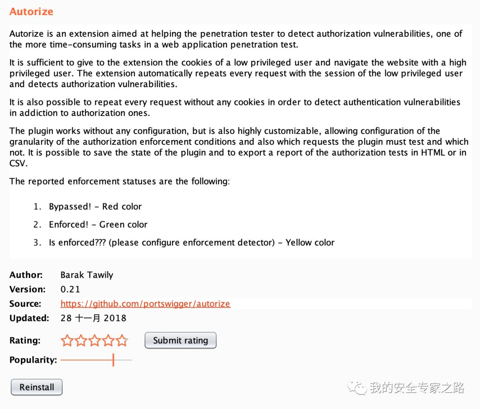
Task: Click the updated date 28 十一月 2018
Action: click(93, 318)
